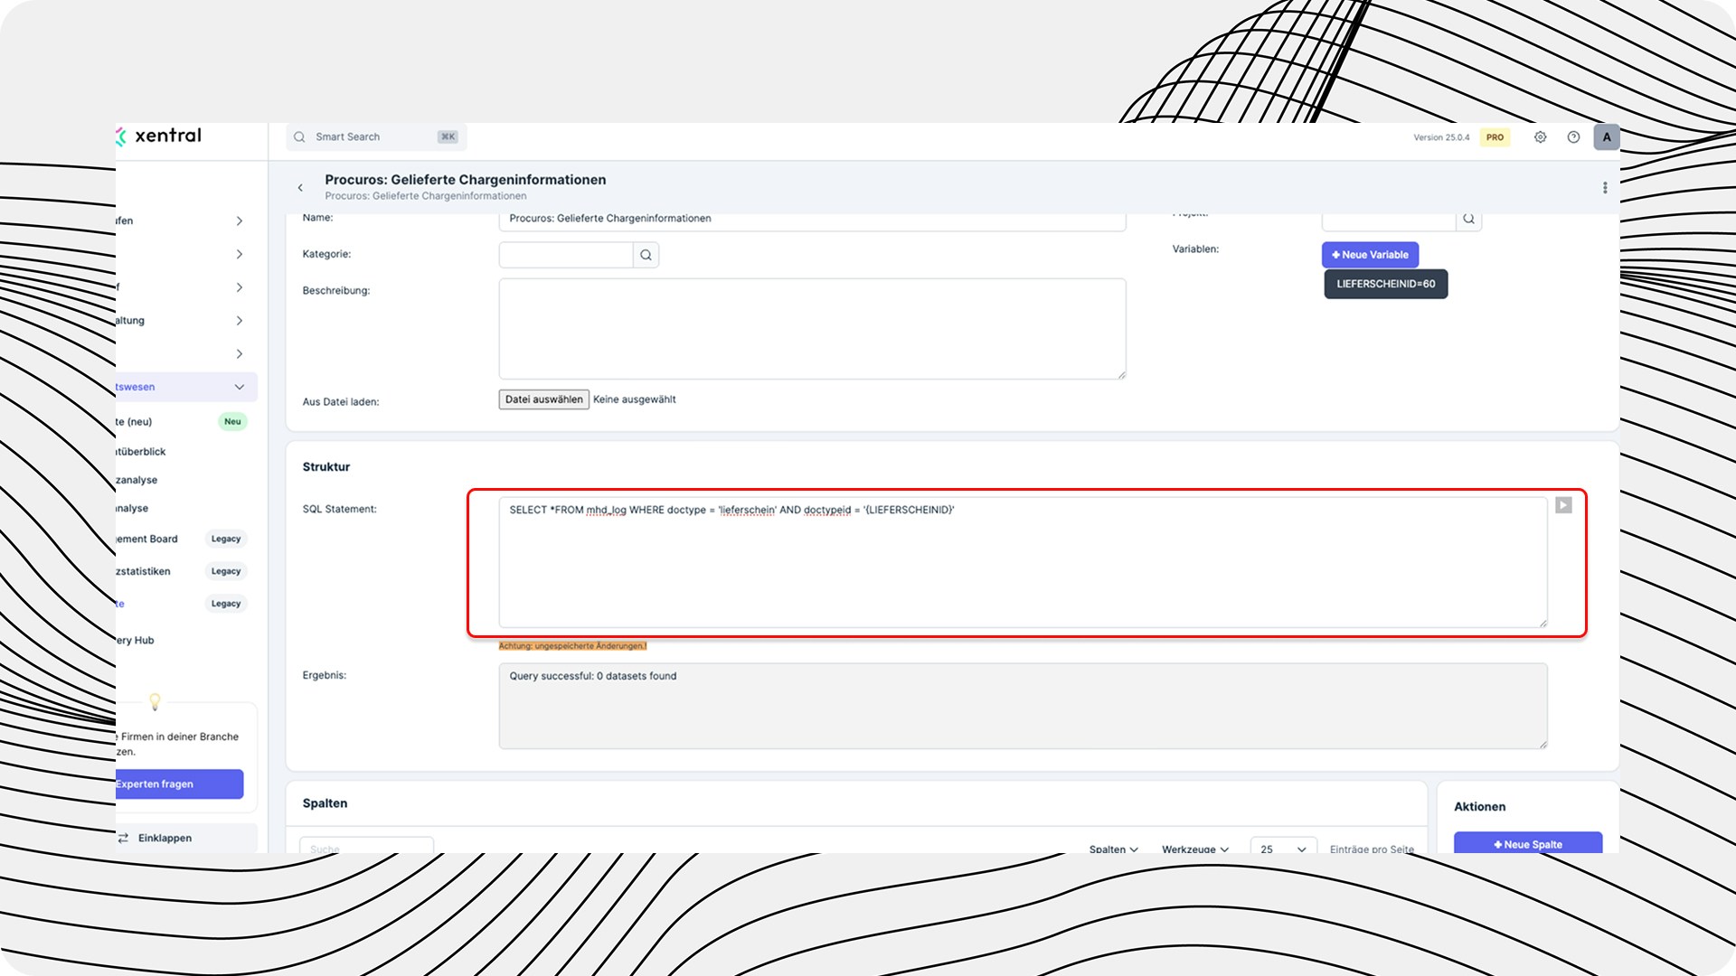Image resolution: width=1736 pixels, height=976 pixels.
Task: Click the Kategorie search magnifier icon
Action: (x=646, y=255)
